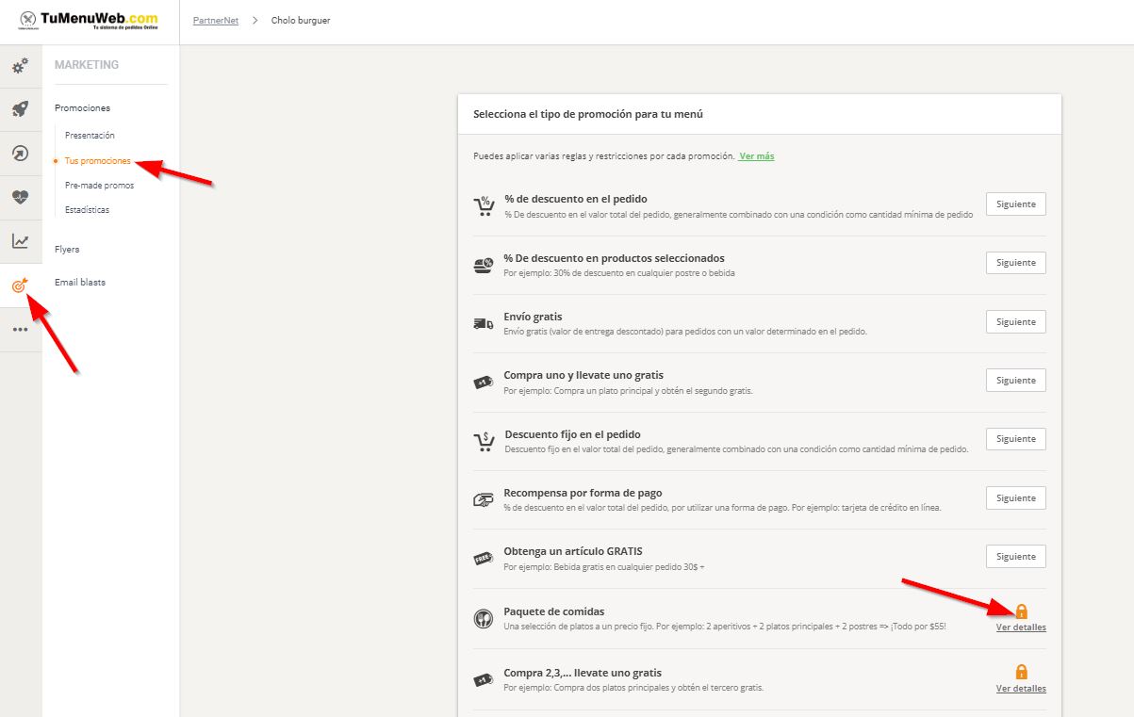This screenshot has width=1134, height=717.
Task: Open Pre-made promos section
Action: pos(99,186)
